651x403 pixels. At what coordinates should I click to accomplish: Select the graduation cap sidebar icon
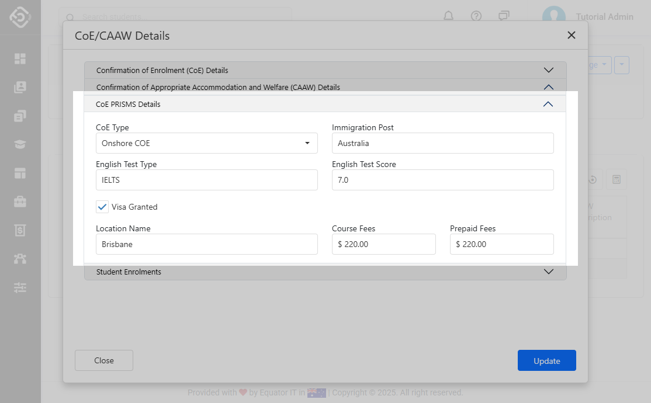(20, 144)
